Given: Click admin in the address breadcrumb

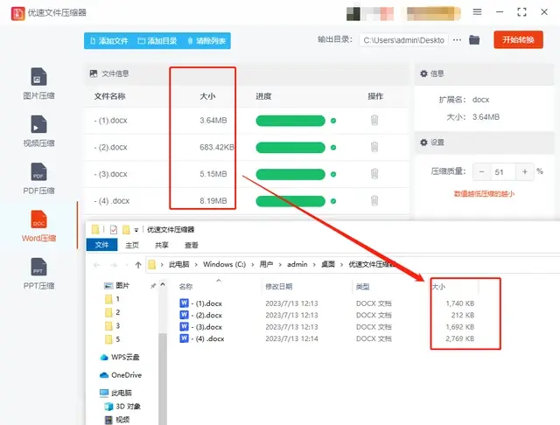Looking at the screenshot, I should [x=297, y=264].
